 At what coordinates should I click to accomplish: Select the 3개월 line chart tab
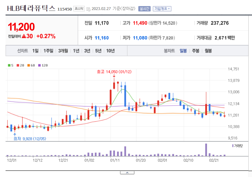pyautogui.click(x=63, y=51)
